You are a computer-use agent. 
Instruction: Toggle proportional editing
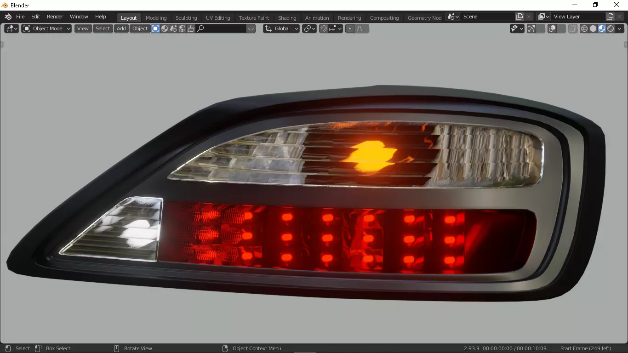coord(350,28)
